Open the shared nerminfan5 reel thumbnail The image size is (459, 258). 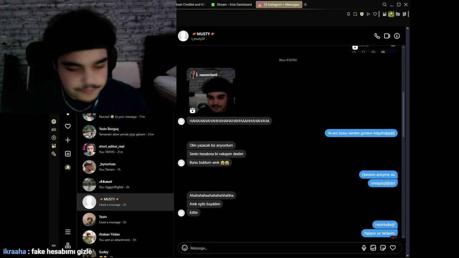tap(211, 92)
